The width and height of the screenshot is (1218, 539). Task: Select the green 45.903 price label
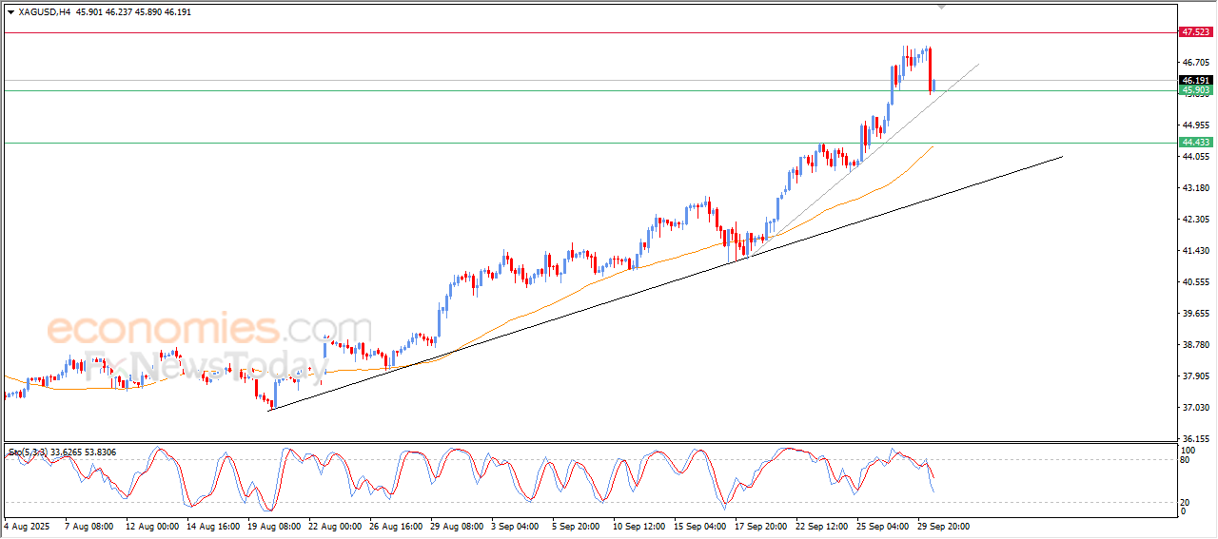click(1195, 90)
